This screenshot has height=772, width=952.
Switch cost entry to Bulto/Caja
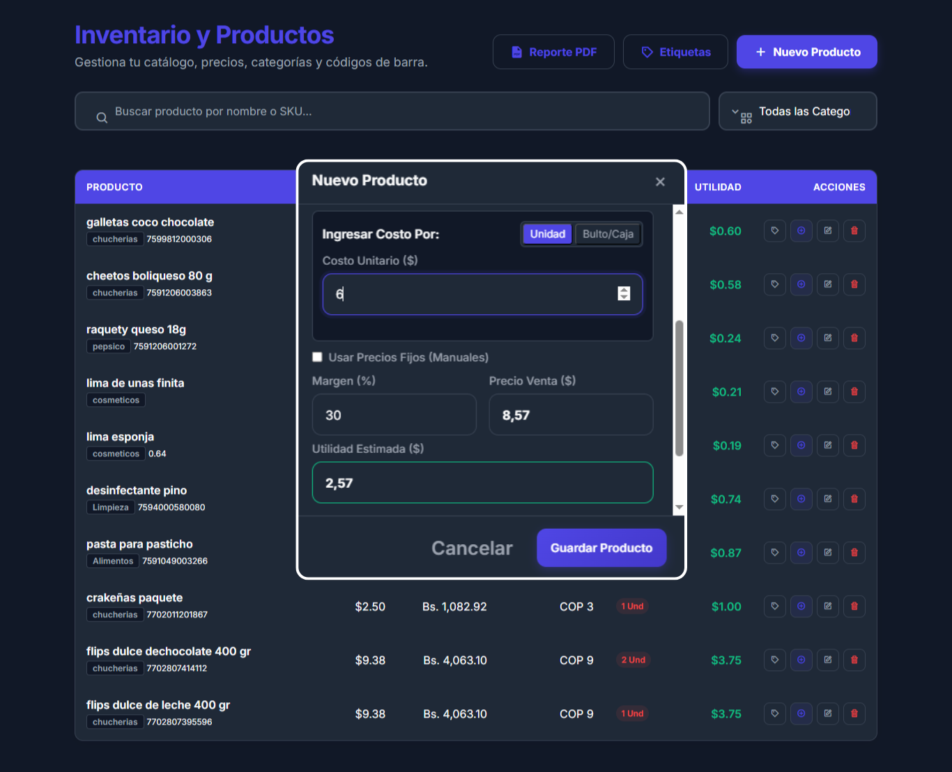point(608,234)
